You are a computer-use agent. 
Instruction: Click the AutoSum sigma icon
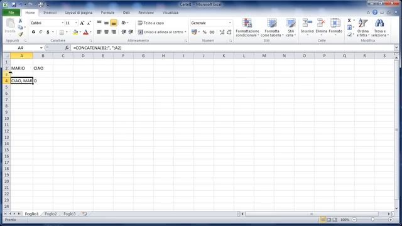[x=349, y=21]
